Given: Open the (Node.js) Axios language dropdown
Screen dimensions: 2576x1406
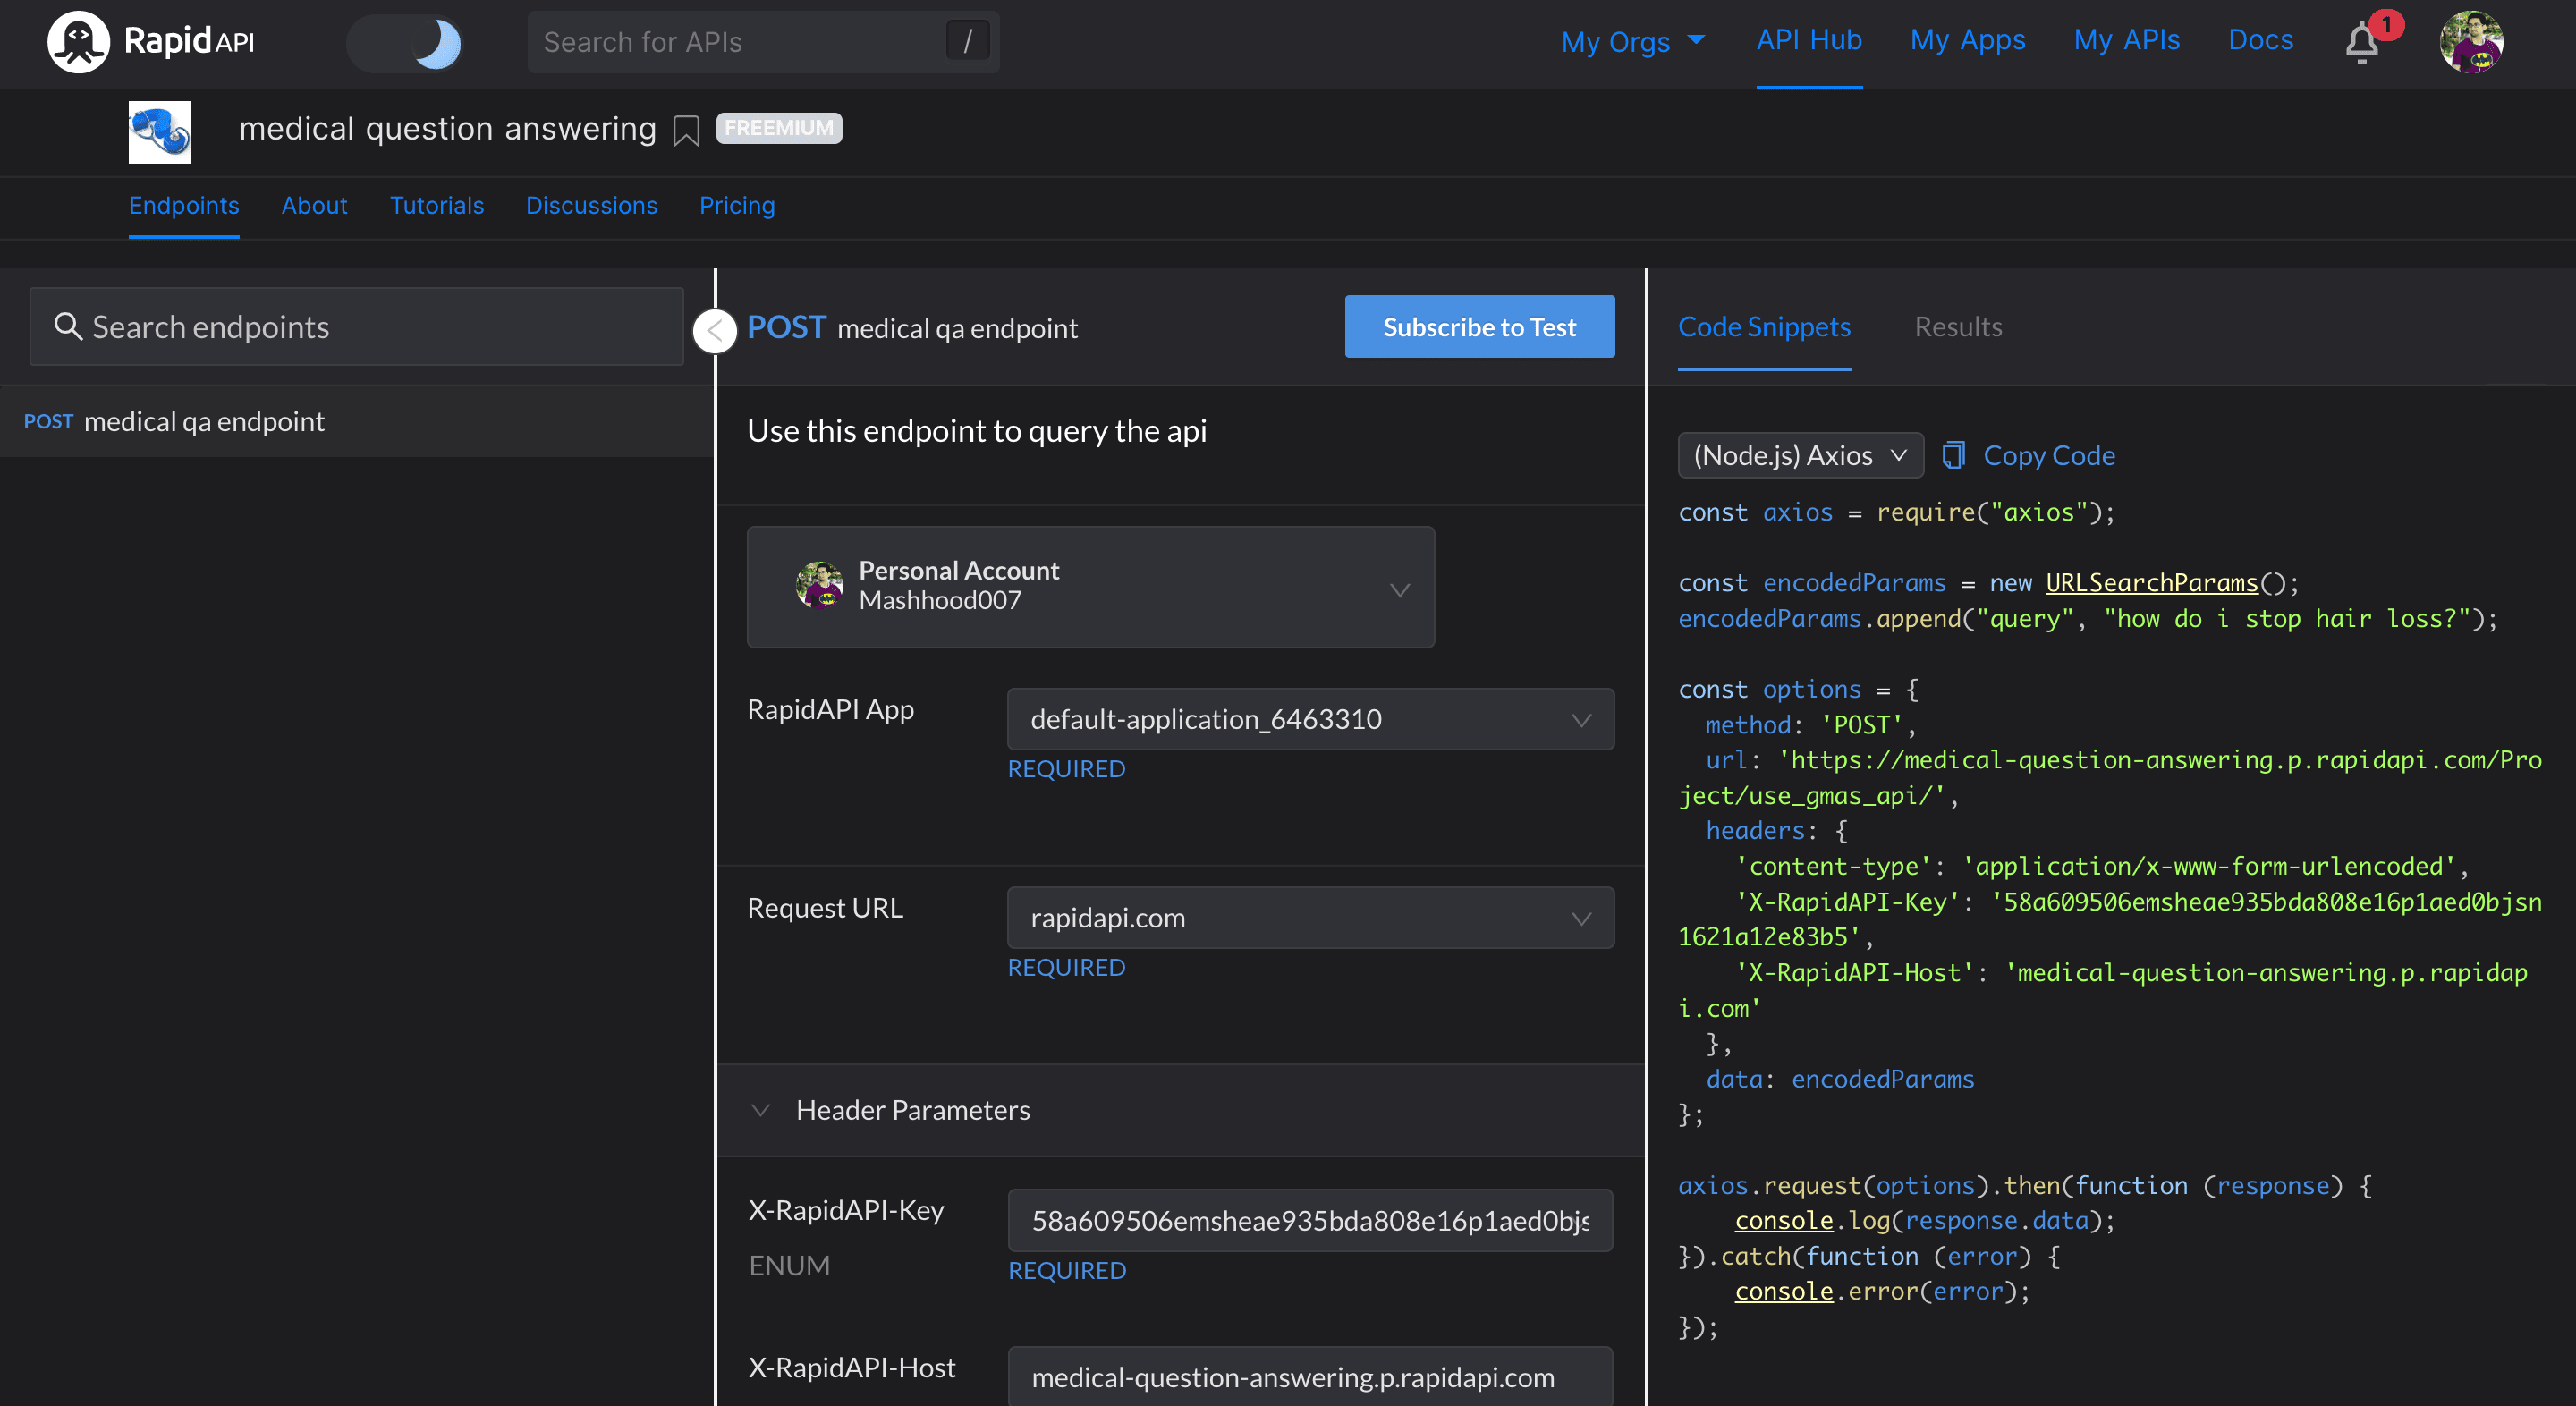Looking at the screenshot, I should pos(1800,455).
